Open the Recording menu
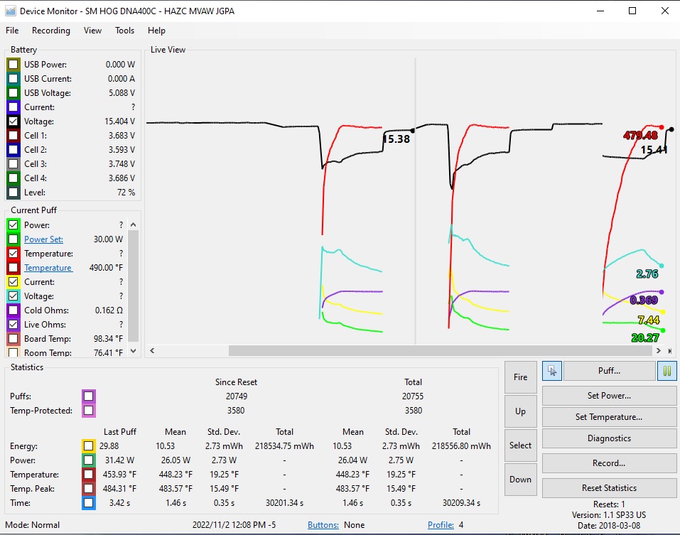This screenshot has width=680, height=535. 51,31
